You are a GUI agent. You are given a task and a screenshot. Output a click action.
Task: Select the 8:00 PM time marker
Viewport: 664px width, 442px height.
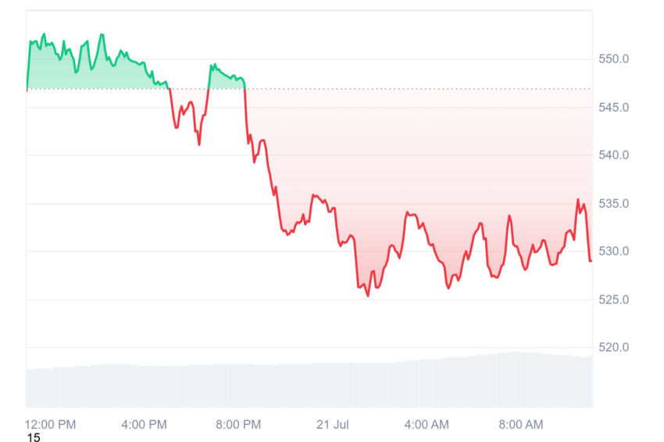[238, 424]
